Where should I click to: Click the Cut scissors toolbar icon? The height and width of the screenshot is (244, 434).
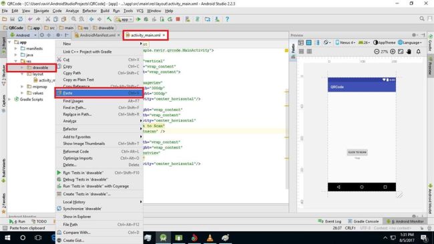pyautogui.click(x=48, y=19)
